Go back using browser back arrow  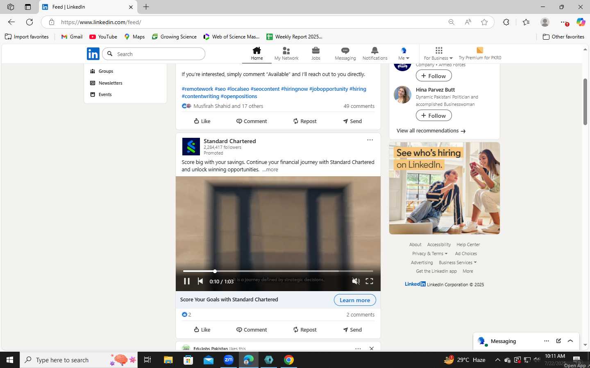click(11, 22)
